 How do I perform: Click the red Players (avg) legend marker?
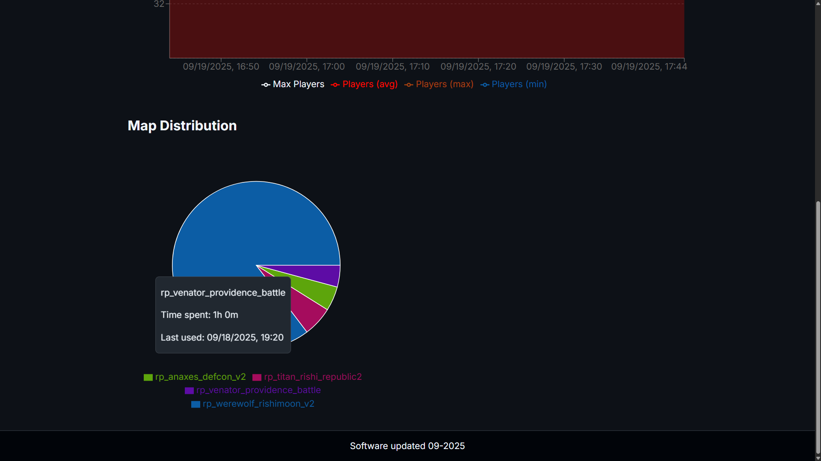point(335,85)
